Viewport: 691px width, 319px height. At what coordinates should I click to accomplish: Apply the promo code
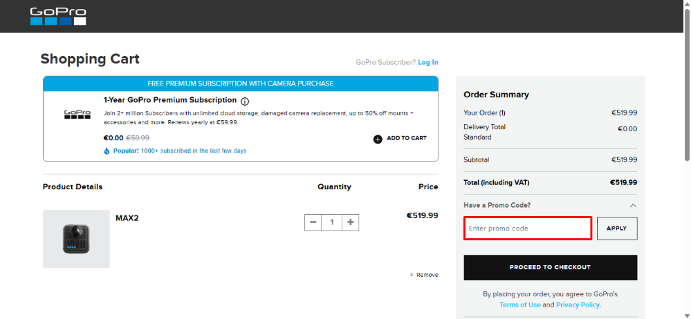point(617,229)
